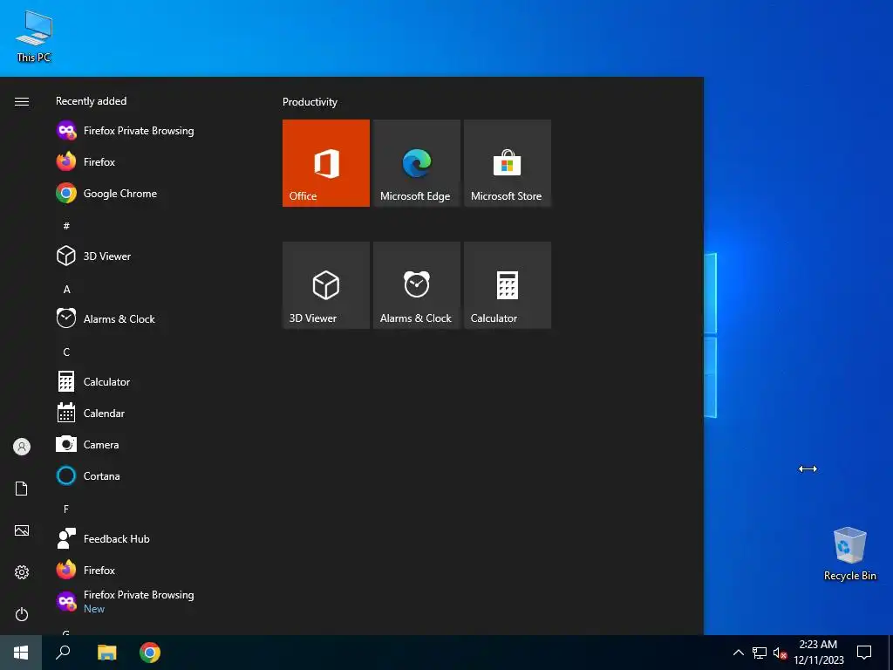
Task: Open Alarms & Clock in app list
Action: click(153, 318)
